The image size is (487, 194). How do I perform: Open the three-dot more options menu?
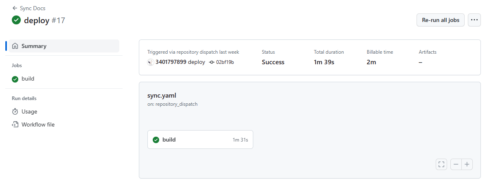[474, 20]
